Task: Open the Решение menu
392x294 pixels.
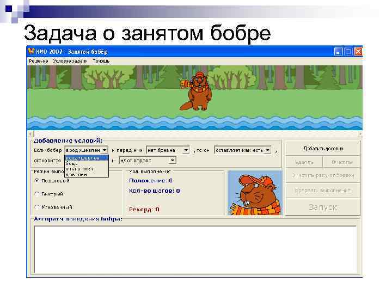Action: click(x=38, y=61)
